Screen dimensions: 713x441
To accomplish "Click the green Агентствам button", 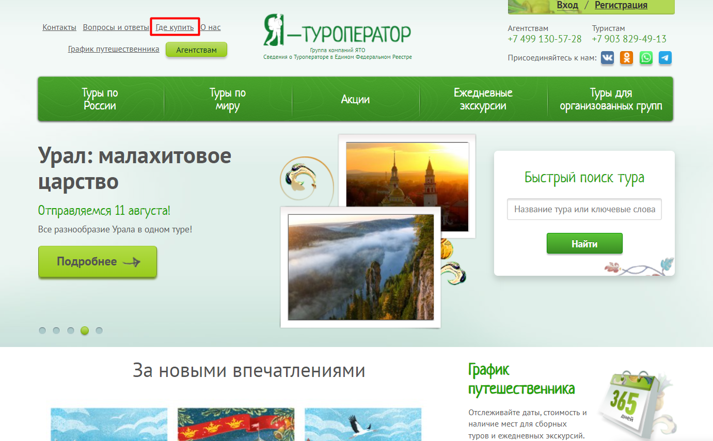I will [x=196, y=50].
